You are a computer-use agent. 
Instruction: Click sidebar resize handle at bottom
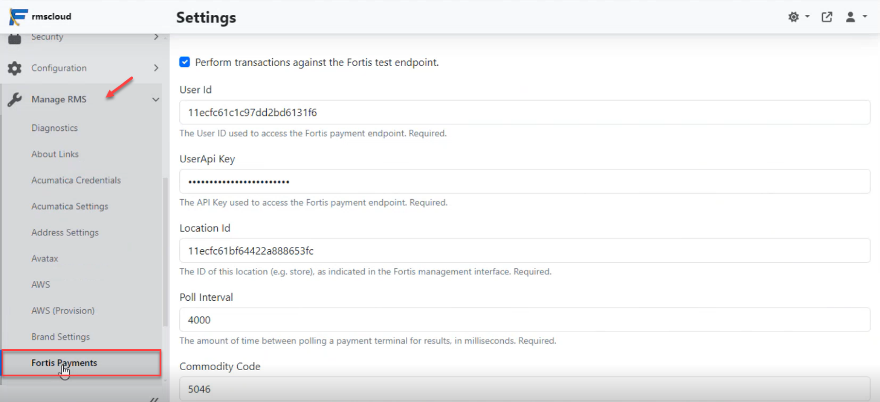(155, 399)
